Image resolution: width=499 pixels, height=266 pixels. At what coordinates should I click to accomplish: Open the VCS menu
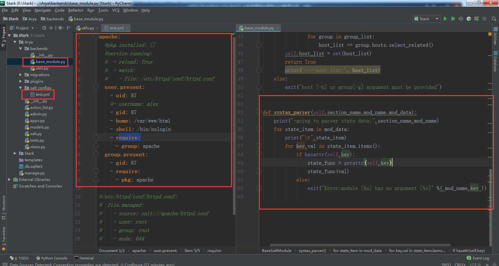coord(116,10)
